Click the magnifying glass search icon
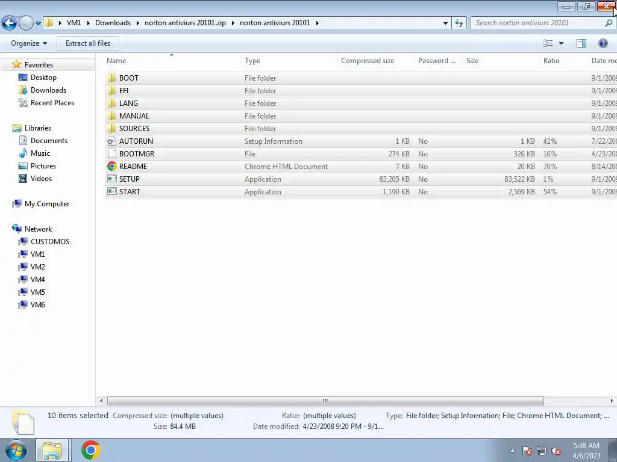Screen dimensions: 617x462 coord(609,23)
